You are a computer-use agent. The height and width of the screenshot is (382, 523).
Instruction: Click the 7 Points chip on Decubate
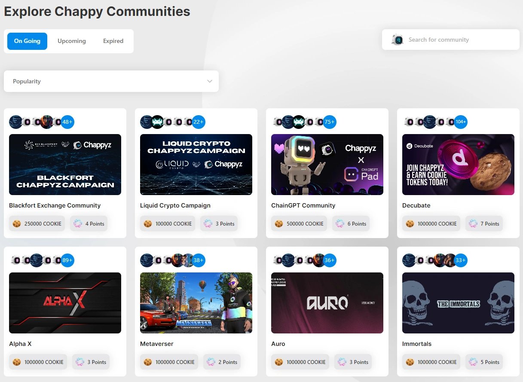(484, 223)
